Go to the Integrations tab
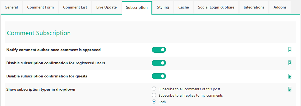The width and height of the screenshot is (301, 106). tap(254, 7)
